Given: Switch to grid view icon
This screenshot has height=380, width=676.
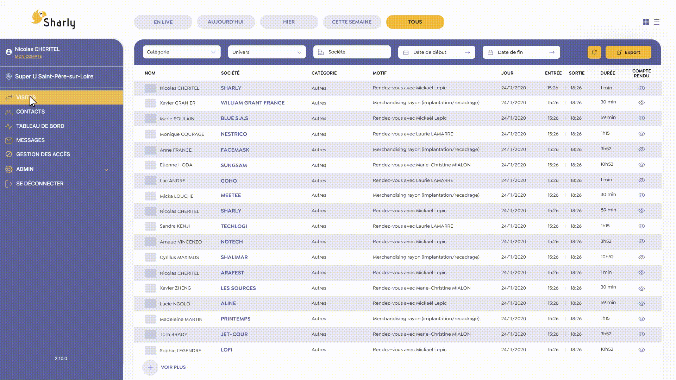Looking at the screenshot, I should point(646,22).
